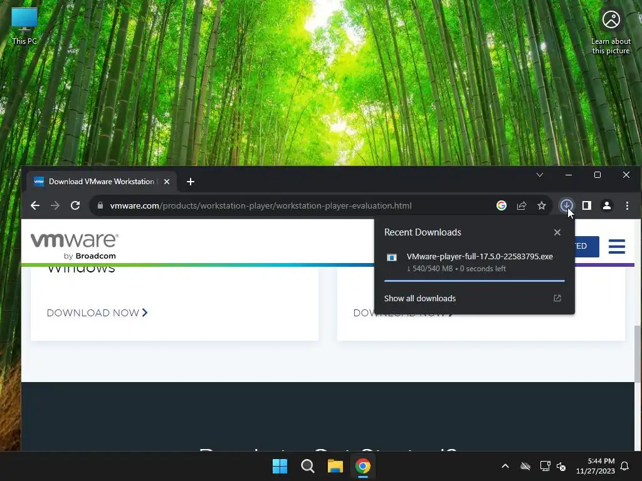
Task: Open the tab search dropdown
Action: (540, 175)
